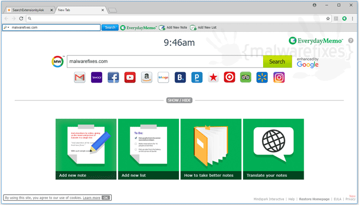Image resolution: width=359 pixels, height=205 pixels.
Task: Open the Learn more cookie link
Action: pos(92,198)
